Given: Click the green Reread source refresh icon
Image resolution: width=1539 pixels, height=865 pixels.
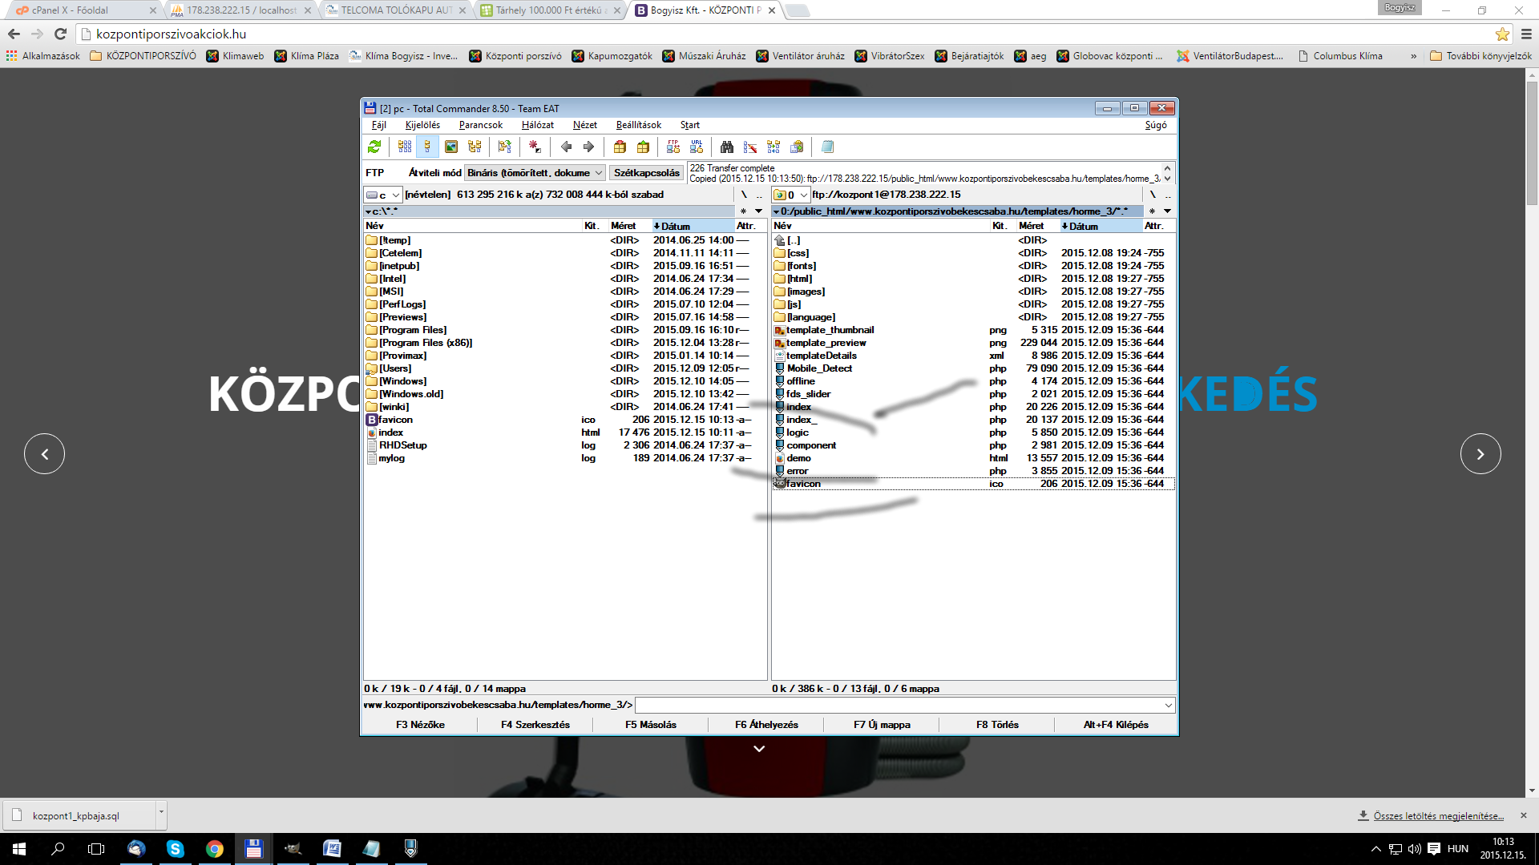Looking at the screenshot, I should [x=374, y=147].
